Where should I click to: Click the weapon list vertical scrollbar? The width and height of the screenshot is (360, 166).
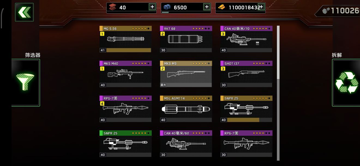(x=278, y=93)
